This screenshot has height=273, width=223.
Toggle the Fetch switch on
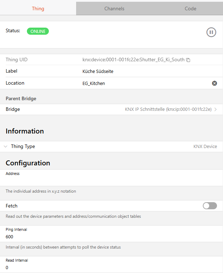(210, 206)
